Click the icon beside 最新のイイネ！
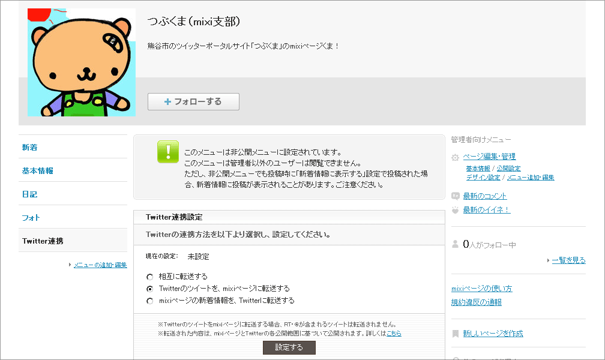This screenshot has height=360, width=605. click(x=456, y=210)
